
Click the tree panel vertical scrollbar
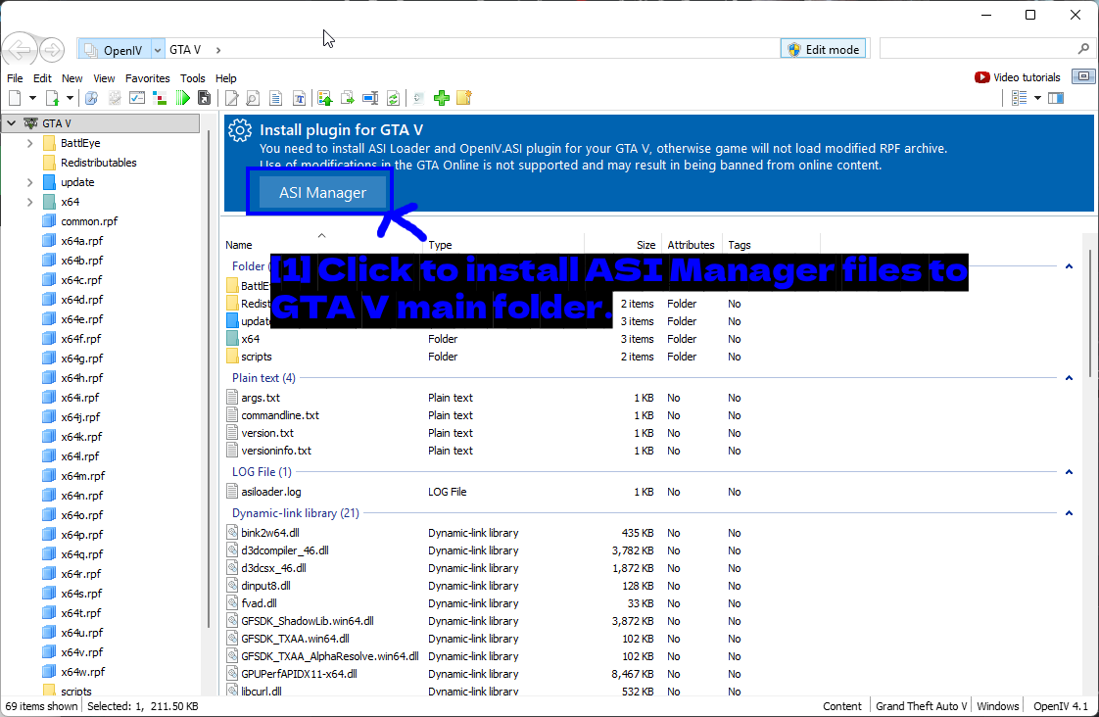(209, 378)
